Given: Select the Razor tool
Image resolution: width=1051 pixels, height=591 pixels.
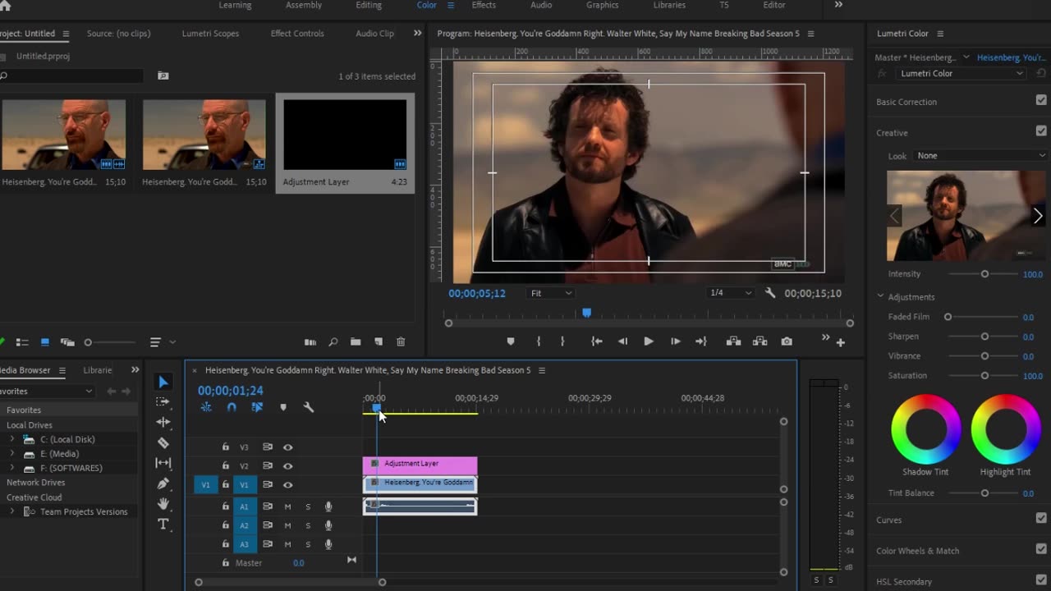Looking at the screenshot, I should point(163,442).
